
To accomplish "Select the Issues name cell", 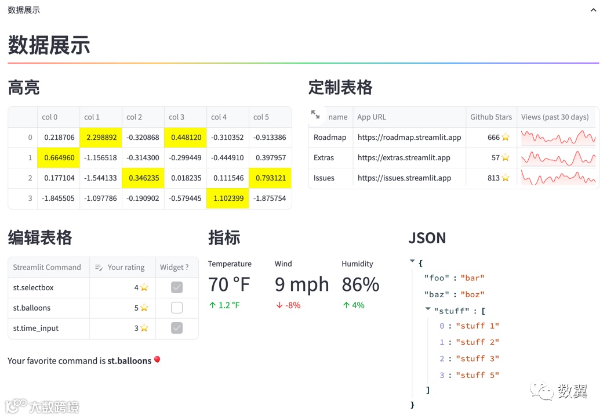I will pyautogui.click(x=330, y=178).
